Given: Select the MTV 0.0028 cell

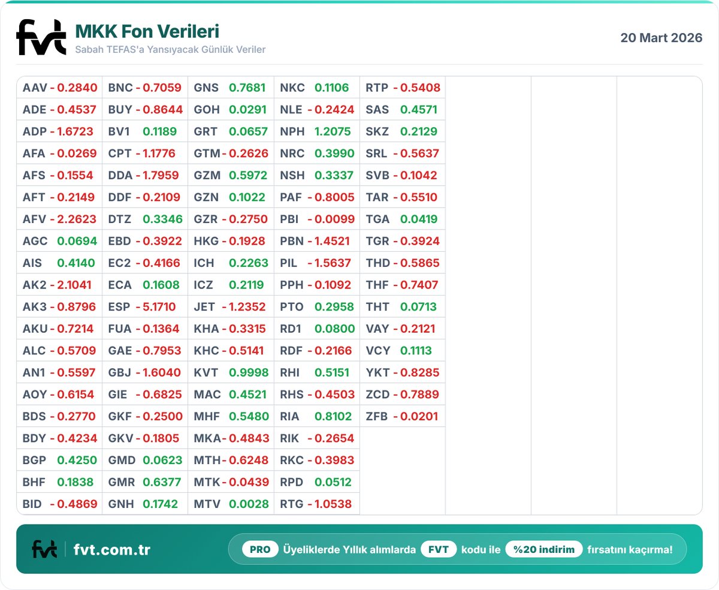Looking at the screenshot, I should (231, 504).
